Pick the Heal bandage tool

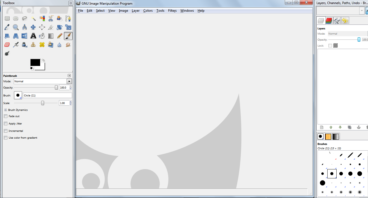42,45
